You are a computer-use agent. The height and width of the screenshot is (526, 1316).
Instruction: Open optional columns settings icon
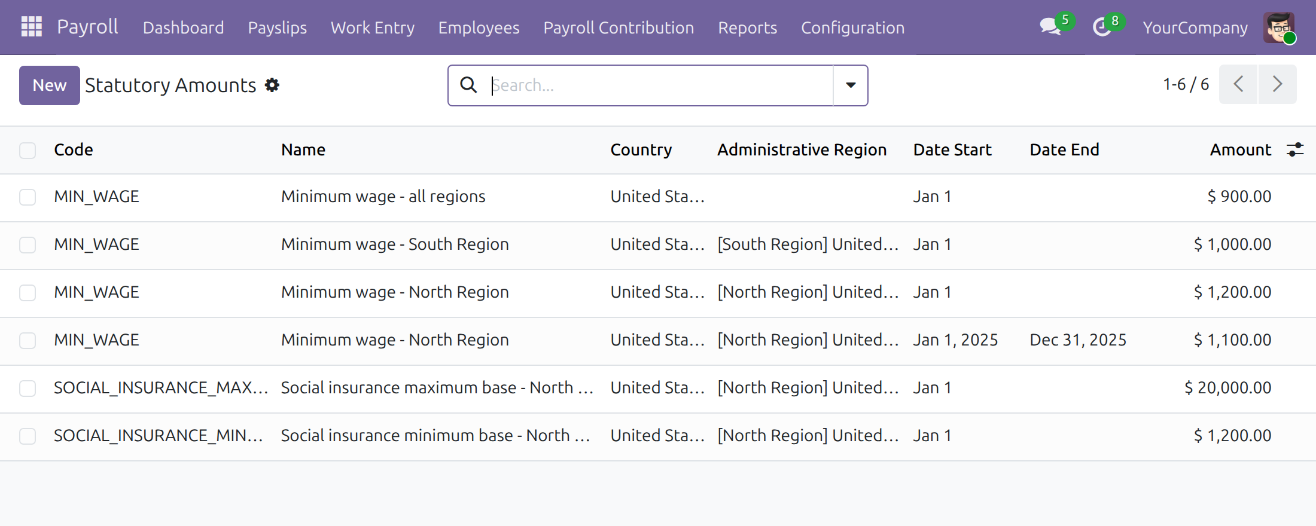1294,149
